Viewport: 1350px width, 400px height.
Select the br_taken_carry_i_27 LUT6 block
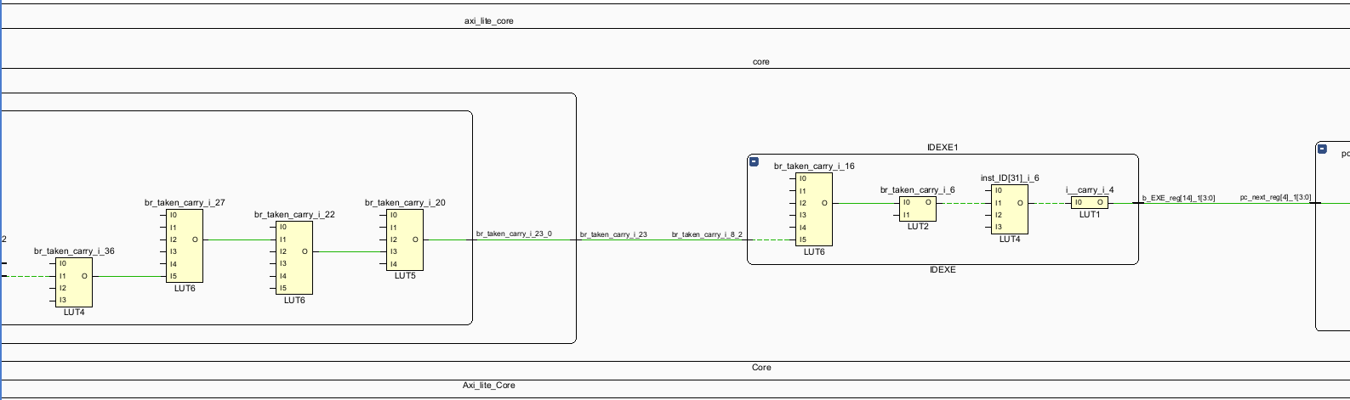coord(185,245)
